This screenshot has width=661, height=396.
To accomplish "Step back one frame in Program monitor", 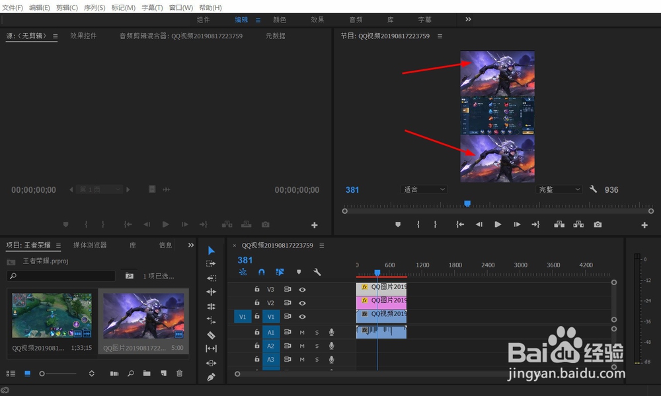I will [x=479, y=224].
